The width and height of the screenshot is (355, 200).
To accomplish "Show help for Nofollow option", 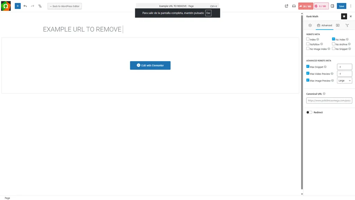I will point(321,44).
